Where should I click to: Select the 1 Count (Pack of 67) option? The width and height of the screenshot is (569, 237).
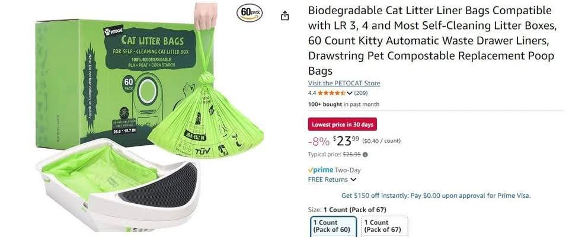(384, 226)
